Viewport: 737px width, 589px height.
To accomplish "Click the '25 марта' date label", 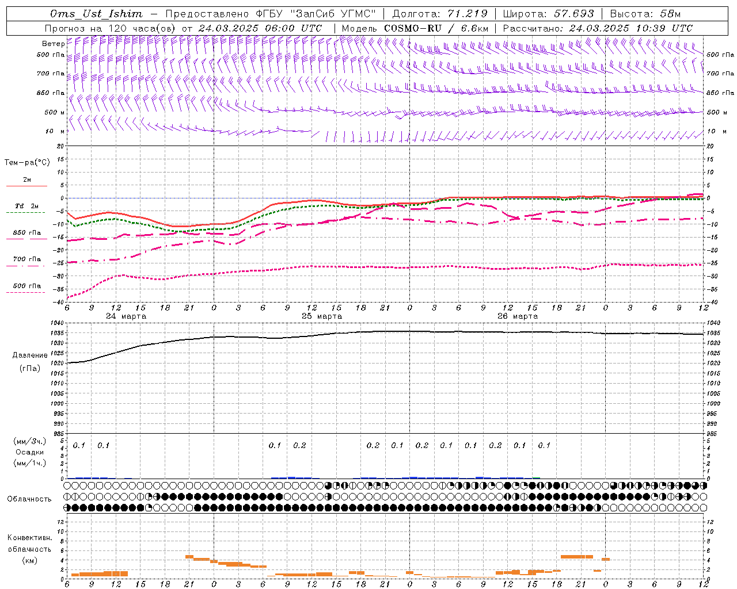I will pyautogui.click(x=322, y=316).
